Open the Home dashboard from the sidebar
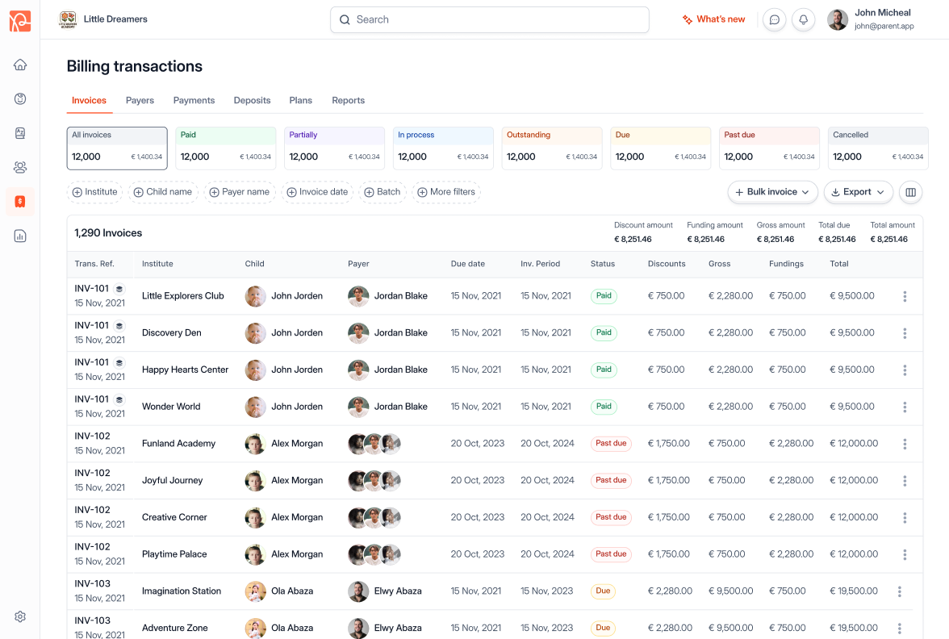Image resolution: width=949 pixels, height=639 pixels. (x=19, y=65)
